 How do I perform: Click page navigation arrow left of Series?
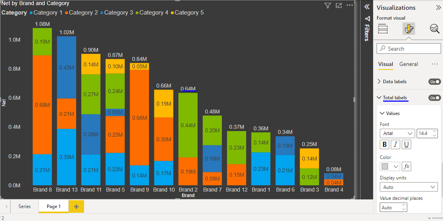7,206
